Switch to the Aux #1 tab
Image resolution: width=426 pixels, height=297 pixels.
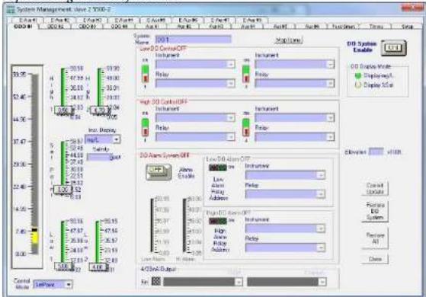coord(152,27)
